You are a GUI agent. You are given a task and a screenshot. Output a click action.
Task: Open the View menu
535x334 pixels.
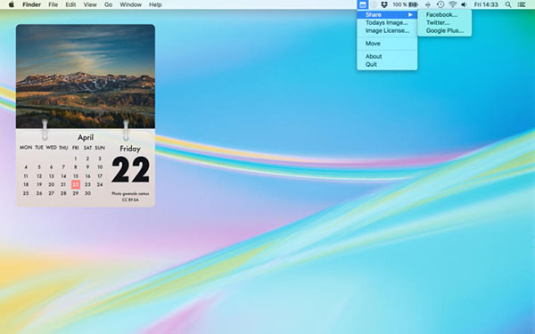[90, 4]
